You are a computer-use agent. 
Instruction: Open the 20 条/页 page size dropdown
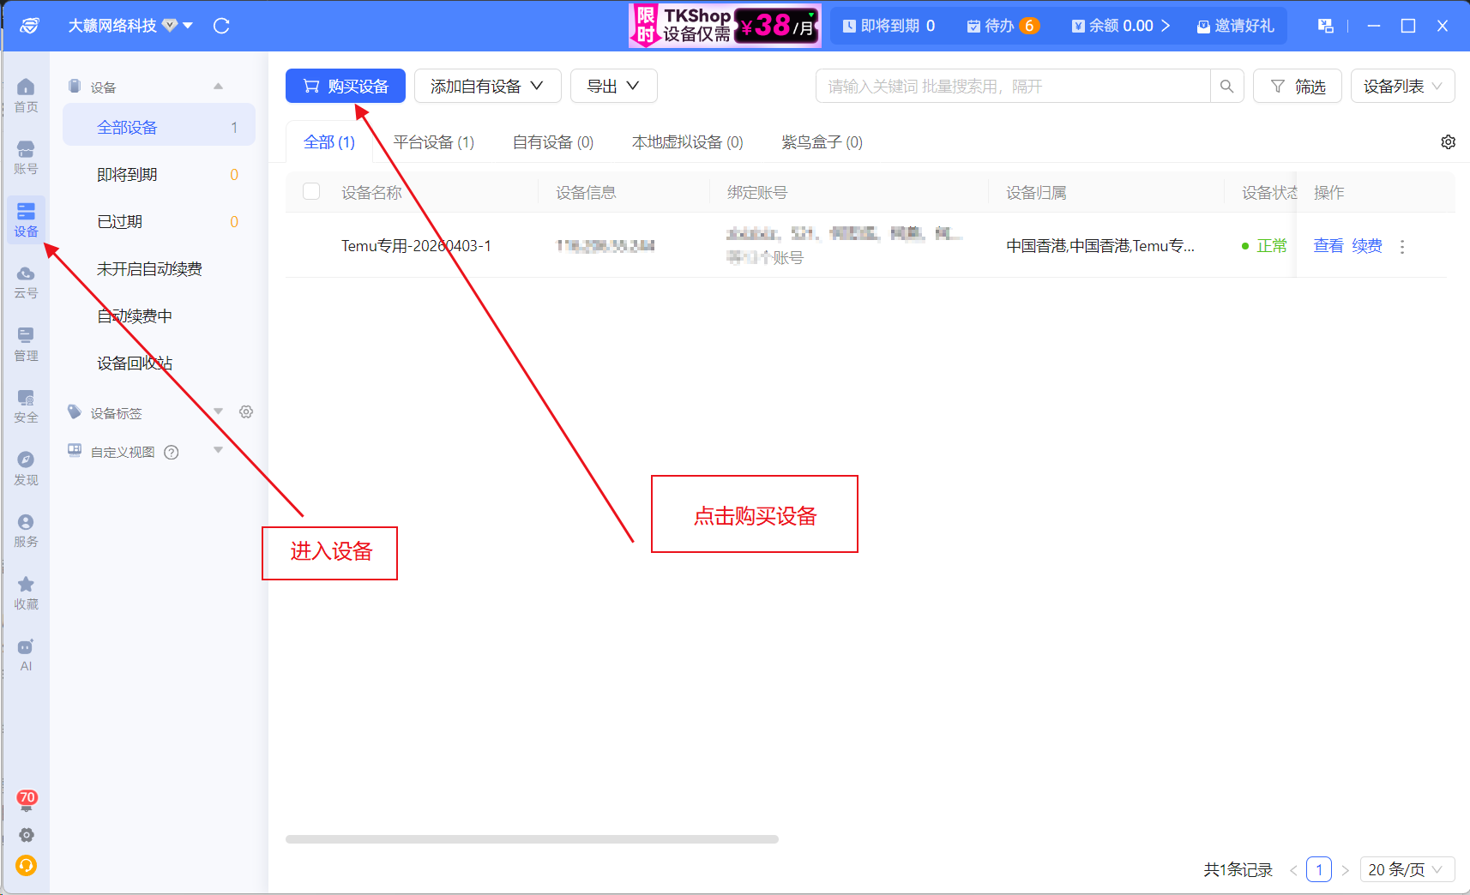(1407, 869)
